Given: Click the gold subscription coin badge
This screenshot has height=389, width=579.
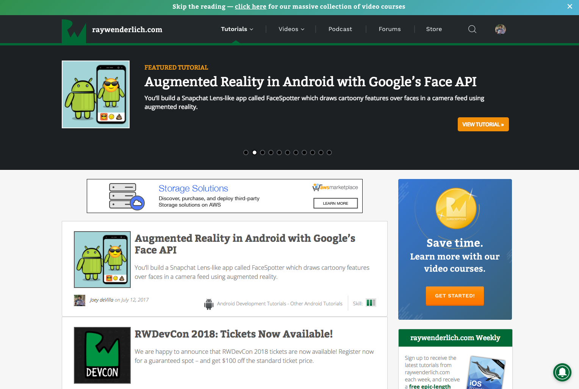Looking at the screenshot, I should pyautogui.click(x=456, y=209).
